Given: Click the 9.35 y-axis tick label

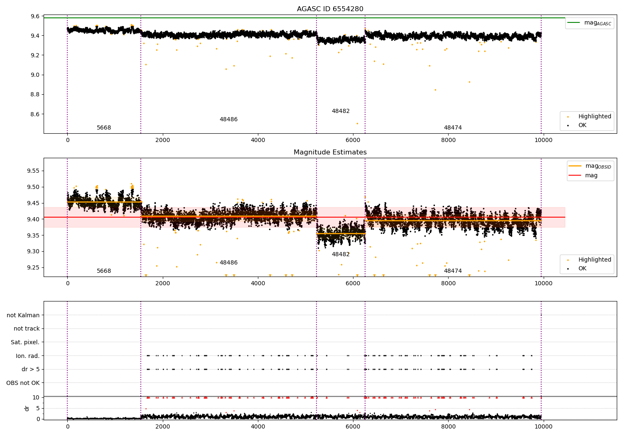Looking at the screenshot, I should 33,235.
